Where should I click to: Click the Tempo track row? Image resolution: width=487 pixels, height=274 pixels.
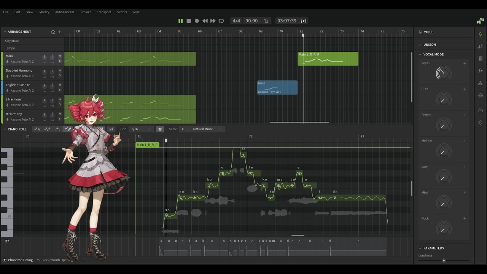33,48
